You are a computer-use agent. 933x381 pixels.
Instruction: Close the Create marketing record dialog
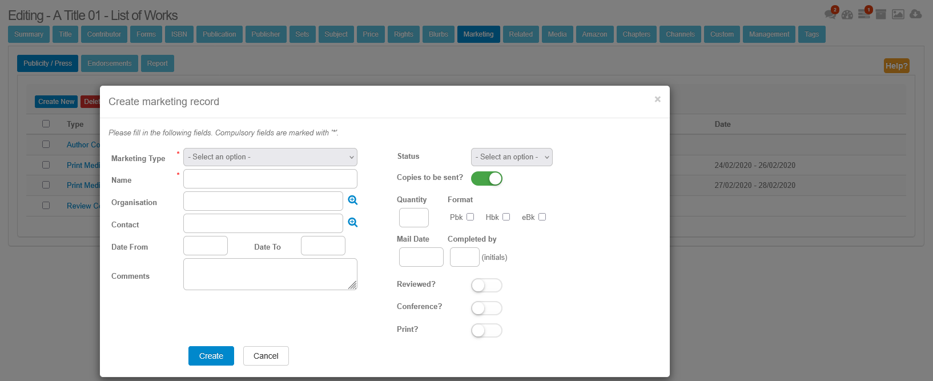point(658,99)
